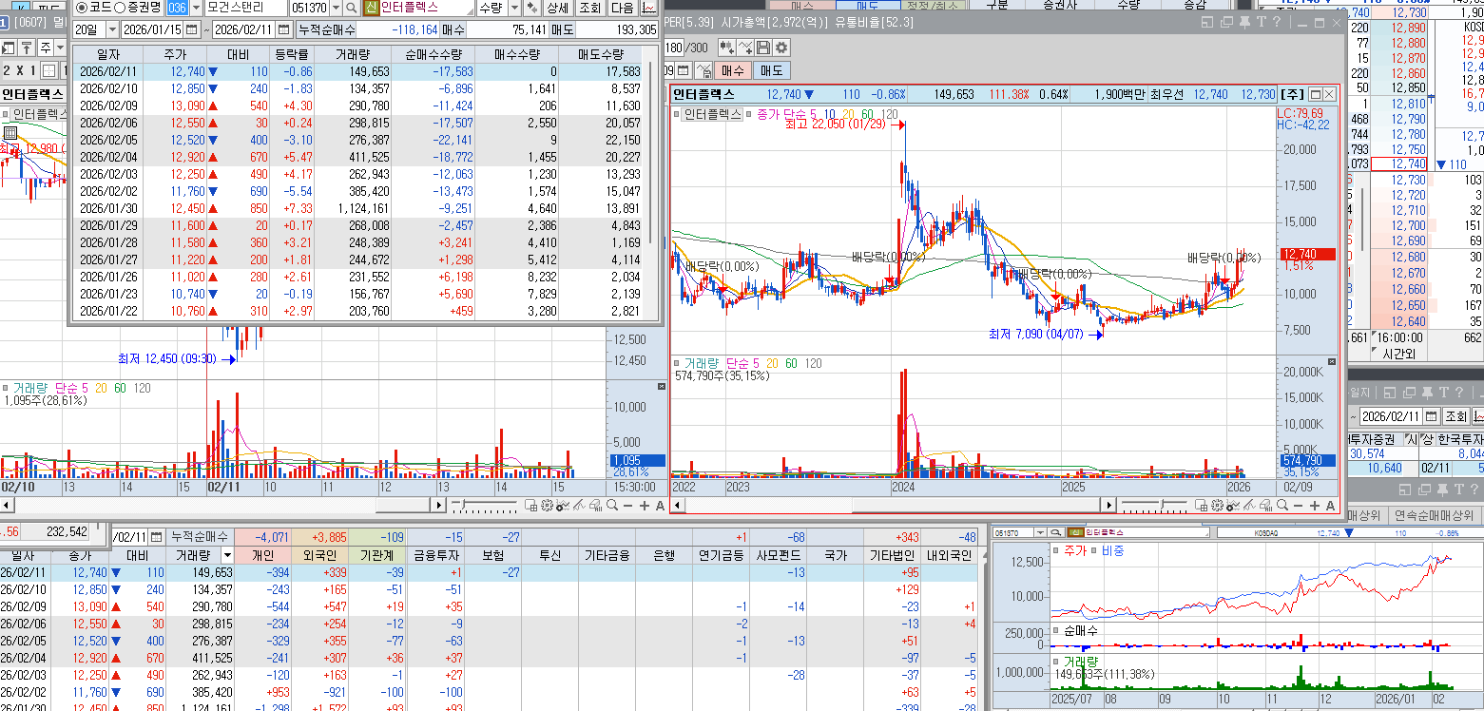Open the 036 broker code dropdown
The height and width of the screenshot is (711, 1484).
click(x=196, y=8)
